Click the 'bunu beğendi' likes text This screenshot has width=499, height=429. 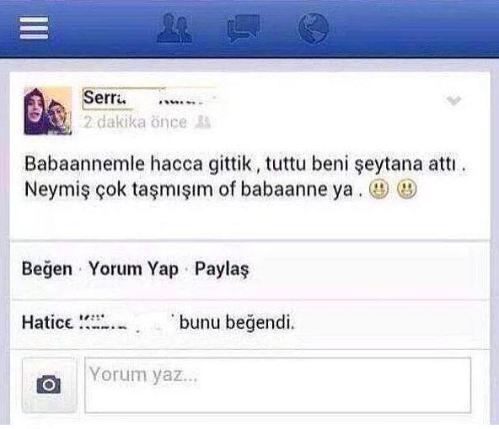tap(237, 323)
